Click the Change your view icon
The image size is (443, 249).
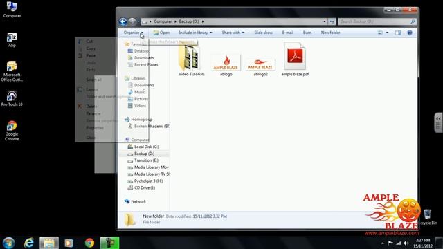[380, 33]
